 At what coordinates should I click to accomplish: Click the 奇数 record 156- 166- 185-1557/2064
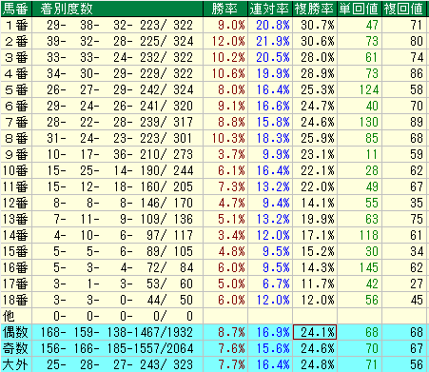point(117,348)
